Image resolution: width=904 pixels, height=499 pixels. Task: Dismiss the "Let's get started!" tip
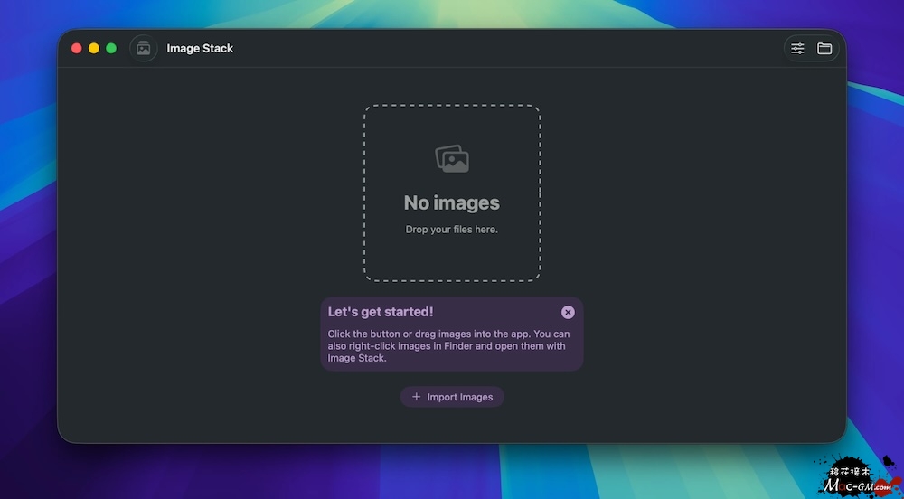coord(568,312)
